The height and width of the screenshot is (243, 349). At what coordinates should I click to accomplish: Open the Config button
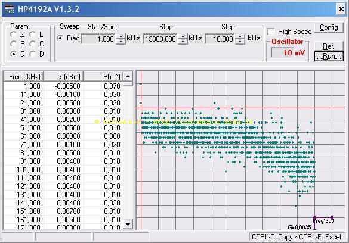click(x=329, y=27)
